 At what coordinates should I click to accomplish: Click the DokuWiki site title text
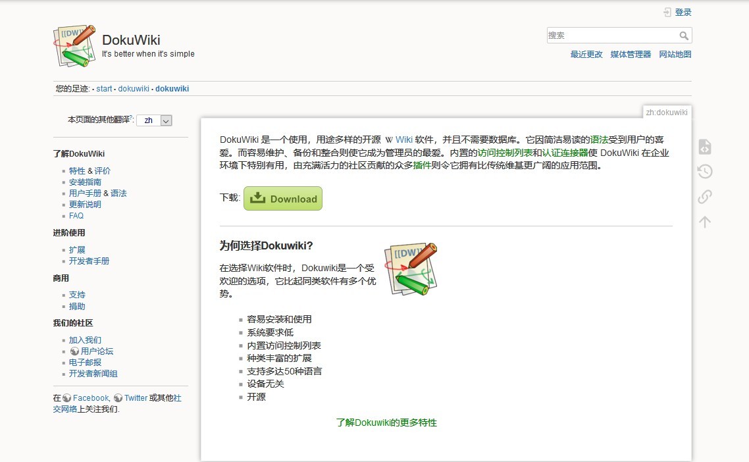point(131,40)
